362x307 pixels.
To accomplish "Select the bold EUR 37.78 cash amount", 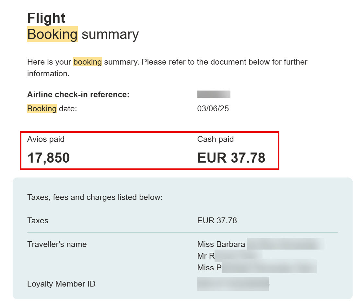I will [x=231, y=158].
